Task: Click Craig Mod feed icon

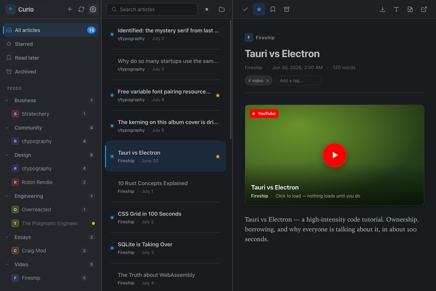Action: tap(15, 251)
